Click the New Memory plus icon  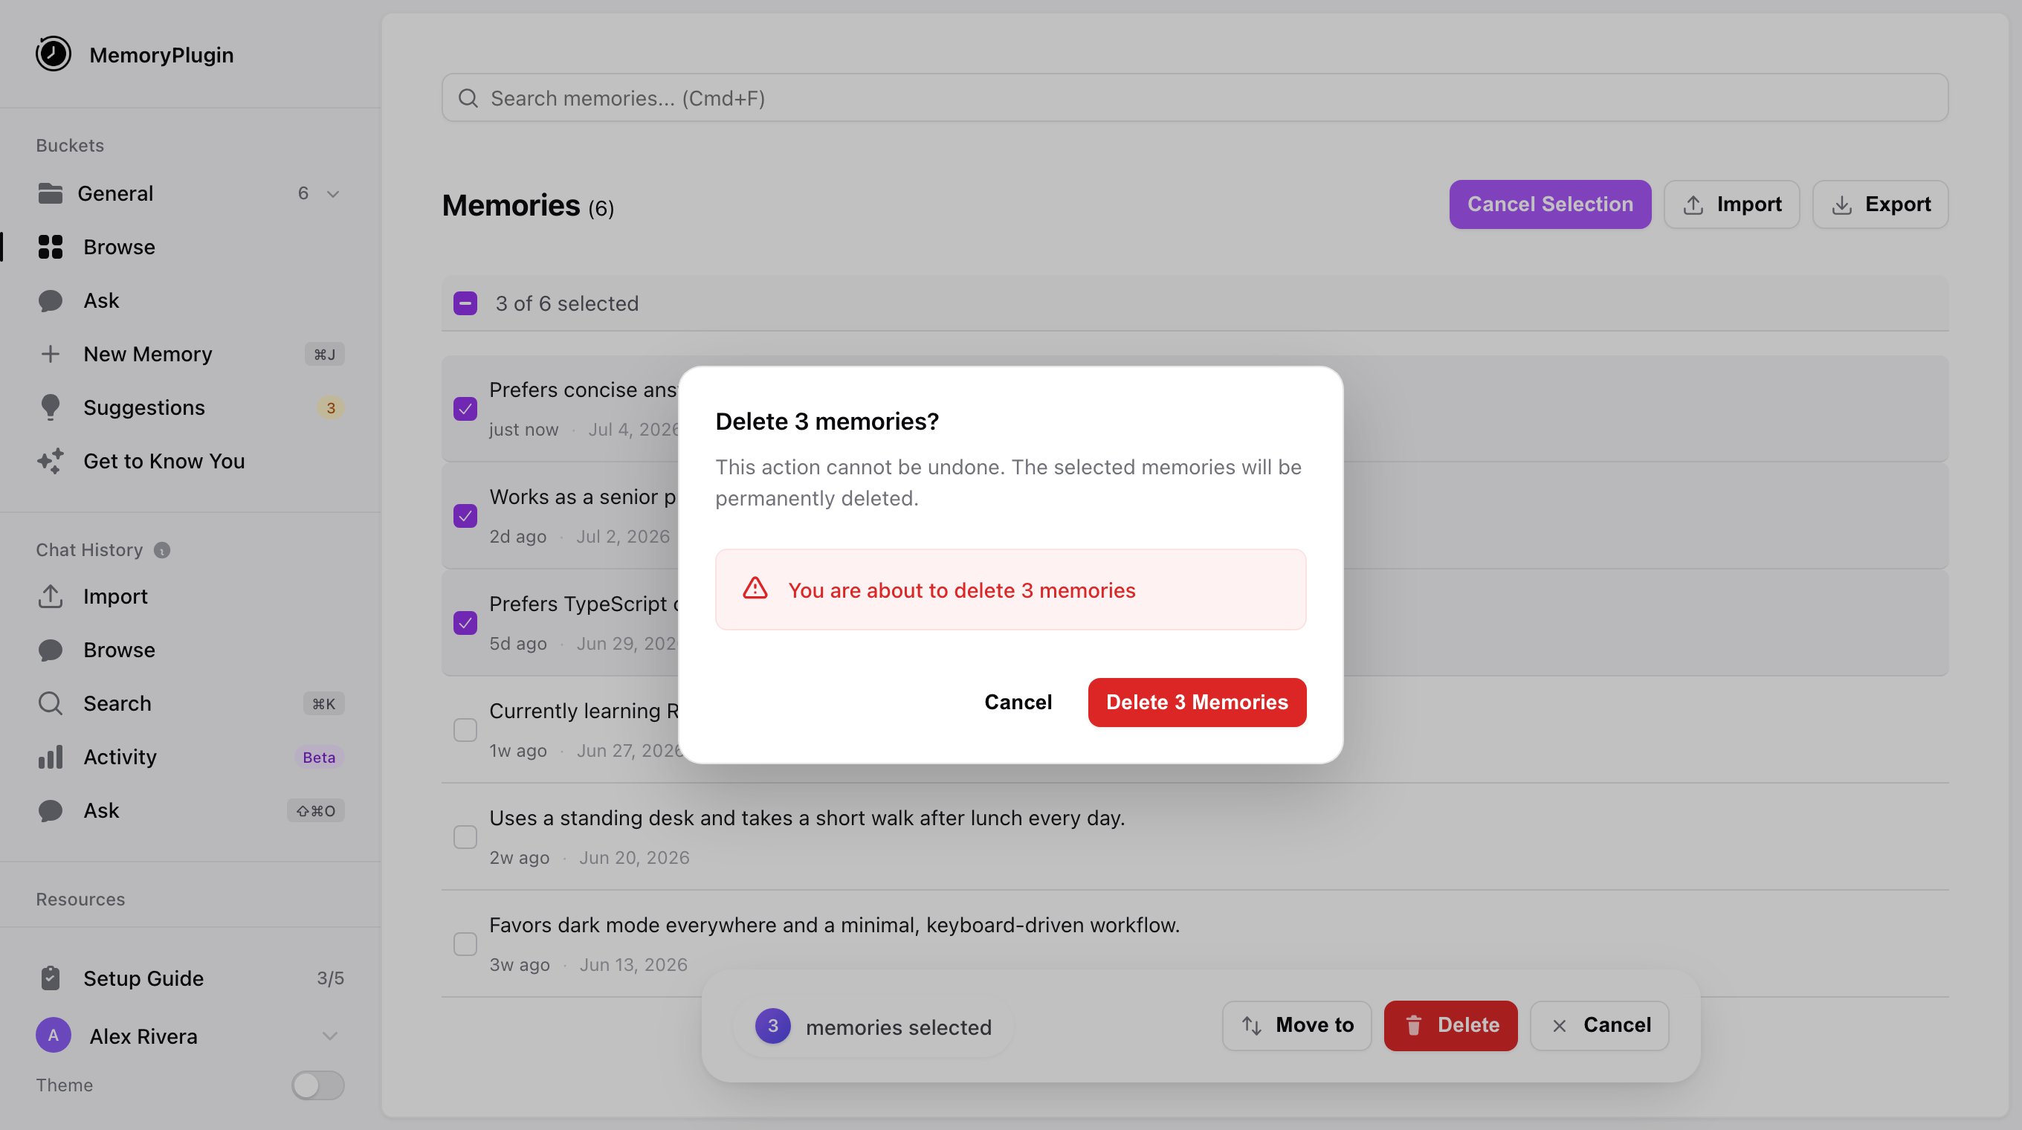pos(51,354)
